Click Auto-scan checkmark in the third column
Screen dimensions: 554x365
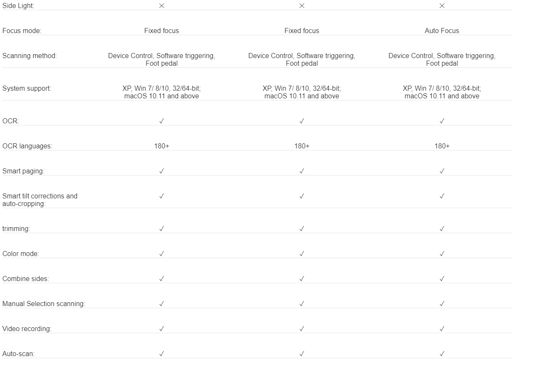coord(442,354)
